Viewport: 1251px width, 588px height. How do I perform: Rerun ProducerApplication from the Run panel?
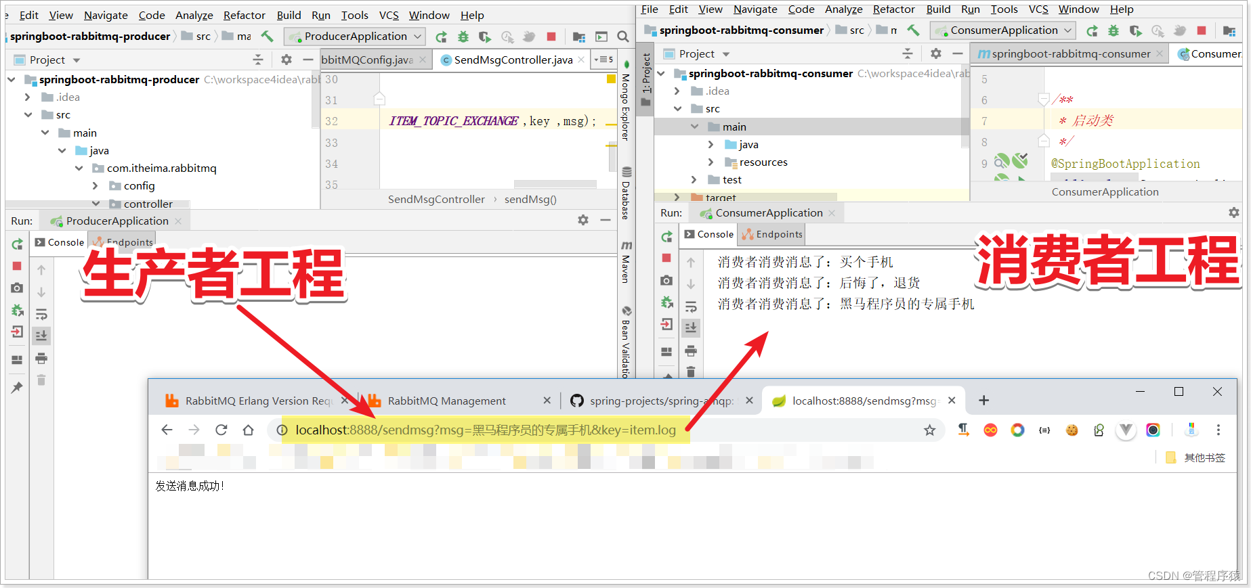[18, 244]
